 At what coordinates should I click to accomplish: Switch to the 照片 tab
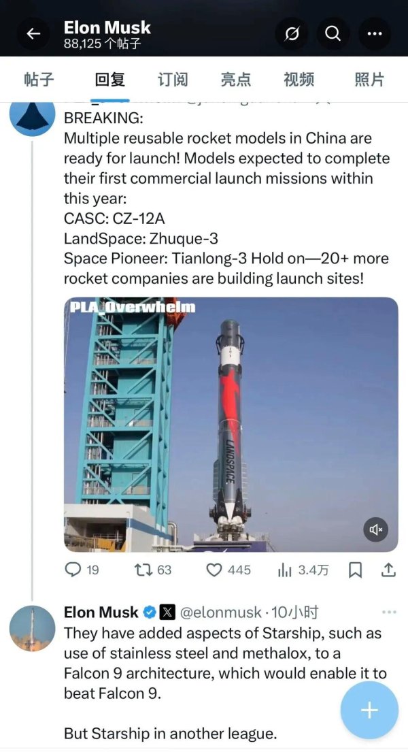point(367,79)
